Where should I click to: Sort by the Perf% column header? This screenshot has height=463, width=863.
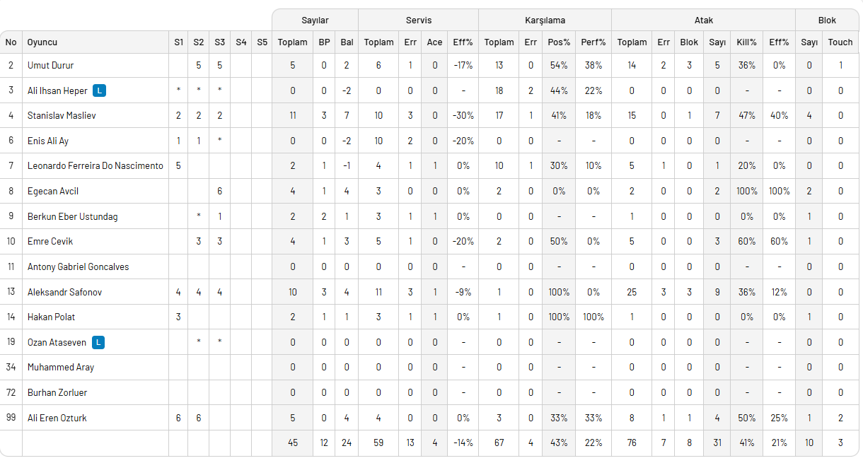tap(593, 42)
